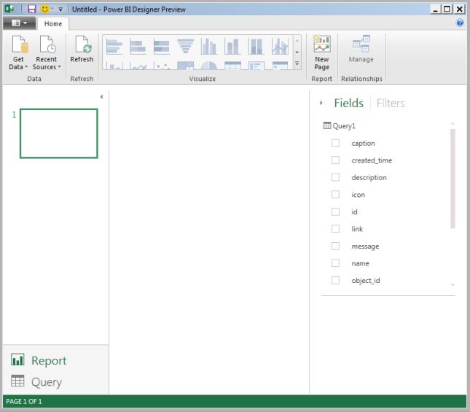The width and height of the screenshot is (470, 412).
Task: Minimize the Power BI Designer window
Action: point(436,9)
